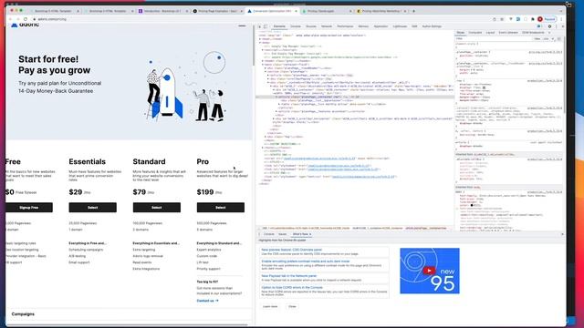
Task: Select the DOM Breakpoints sidebar tab
Action: pyautogui.click(x=533, y=33)
